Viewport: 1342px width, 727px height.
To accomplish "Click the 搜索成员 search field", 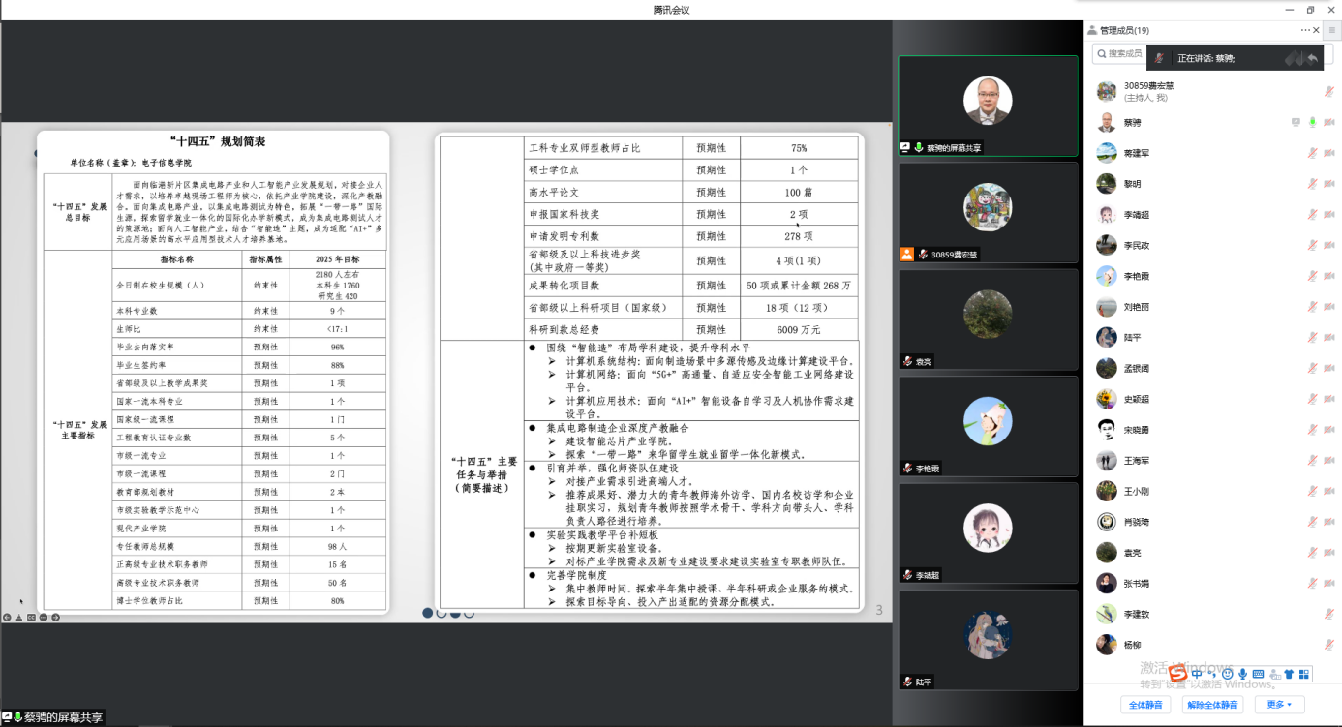I will point(1123,53).
